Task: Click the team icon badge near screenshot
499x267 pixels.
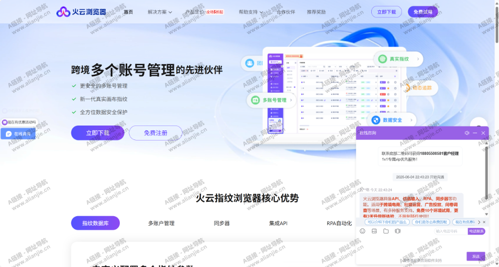Action: (251, 63)
